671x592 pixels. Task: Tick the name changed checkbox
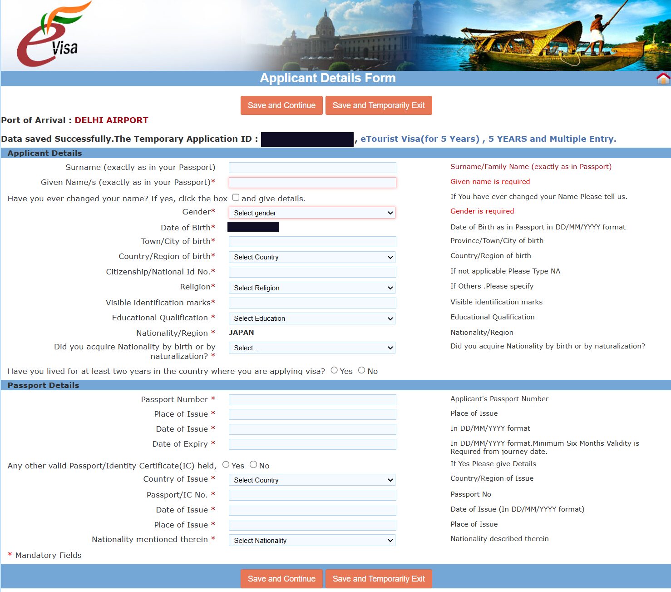[236, 197]
